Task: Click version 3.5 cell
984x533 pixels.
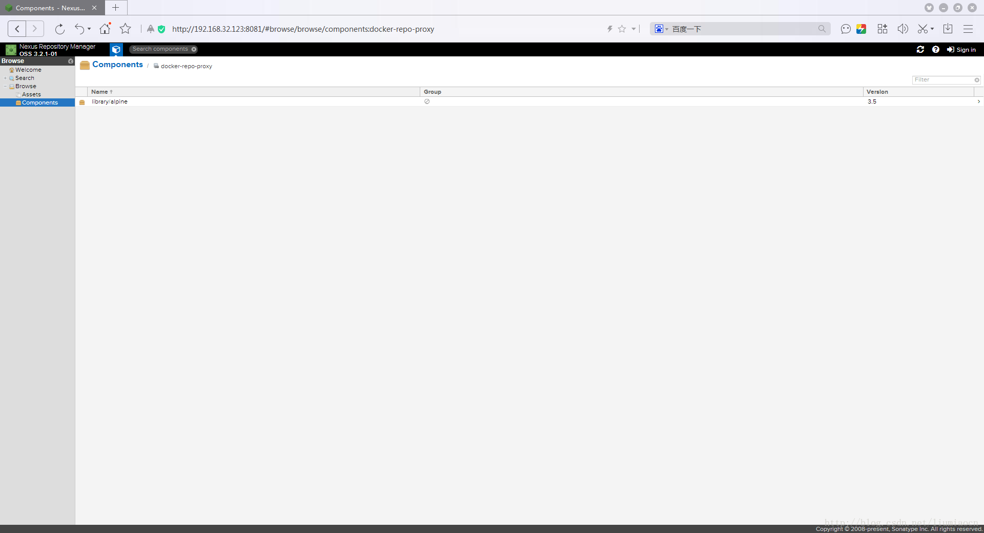Action: (x=872, y=101)
